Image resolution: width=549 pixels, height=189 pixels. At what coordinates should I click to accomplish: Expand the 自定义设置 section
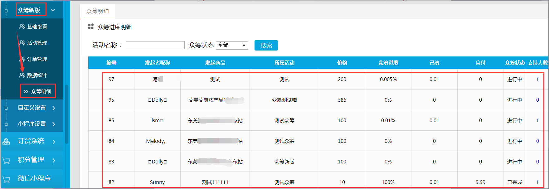point(54,108)
